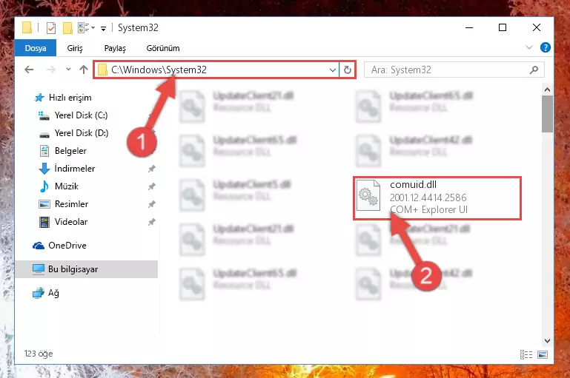This screenshot has width=570, height=378.
Task: Maximize the System32 window
Action: 503,27
